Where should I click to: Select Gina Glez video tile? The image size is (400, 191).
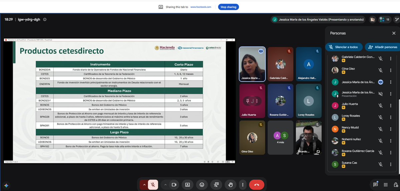coord(252,138)
